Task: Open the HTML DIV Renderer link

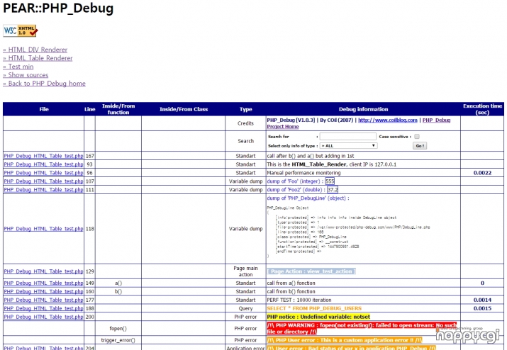Action: coord(35,50)
